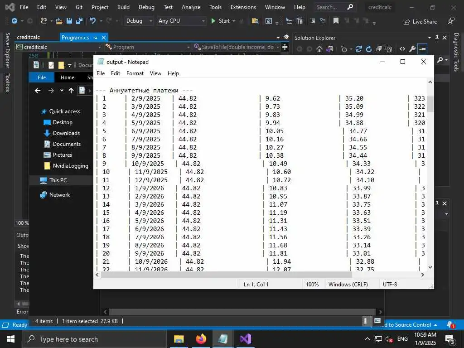Click the Home ribbon tab in File Explorer
Screen dimensions: 464x348
[x=68, y=77]
